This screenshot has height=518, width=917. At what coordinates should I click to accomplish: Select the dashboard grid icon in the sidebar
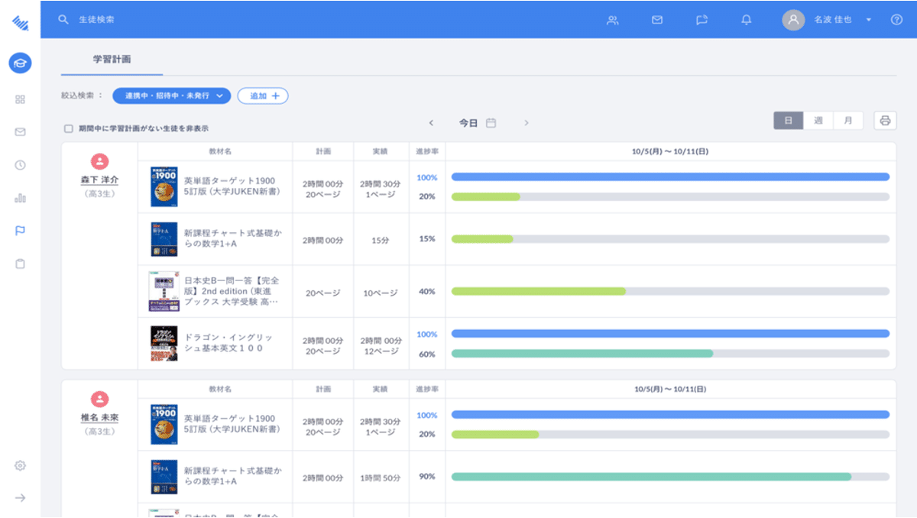[x=20, y=99]
